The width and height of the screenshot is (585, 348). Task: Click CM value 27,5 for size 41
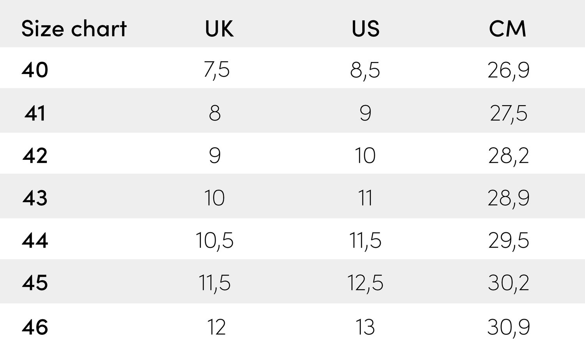(x=509, y=113)
